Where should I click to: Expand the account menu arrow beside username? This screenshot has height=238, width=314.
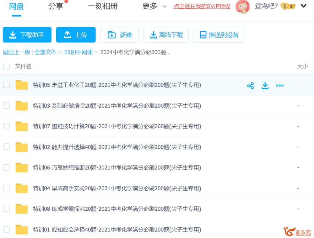tap(303, 6)
